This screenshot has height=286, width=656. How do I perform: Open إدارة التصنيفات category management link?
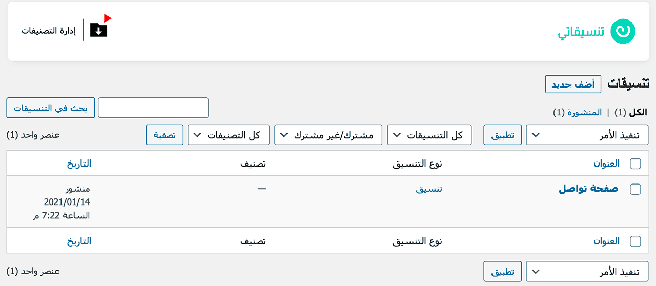pos(48,31)
